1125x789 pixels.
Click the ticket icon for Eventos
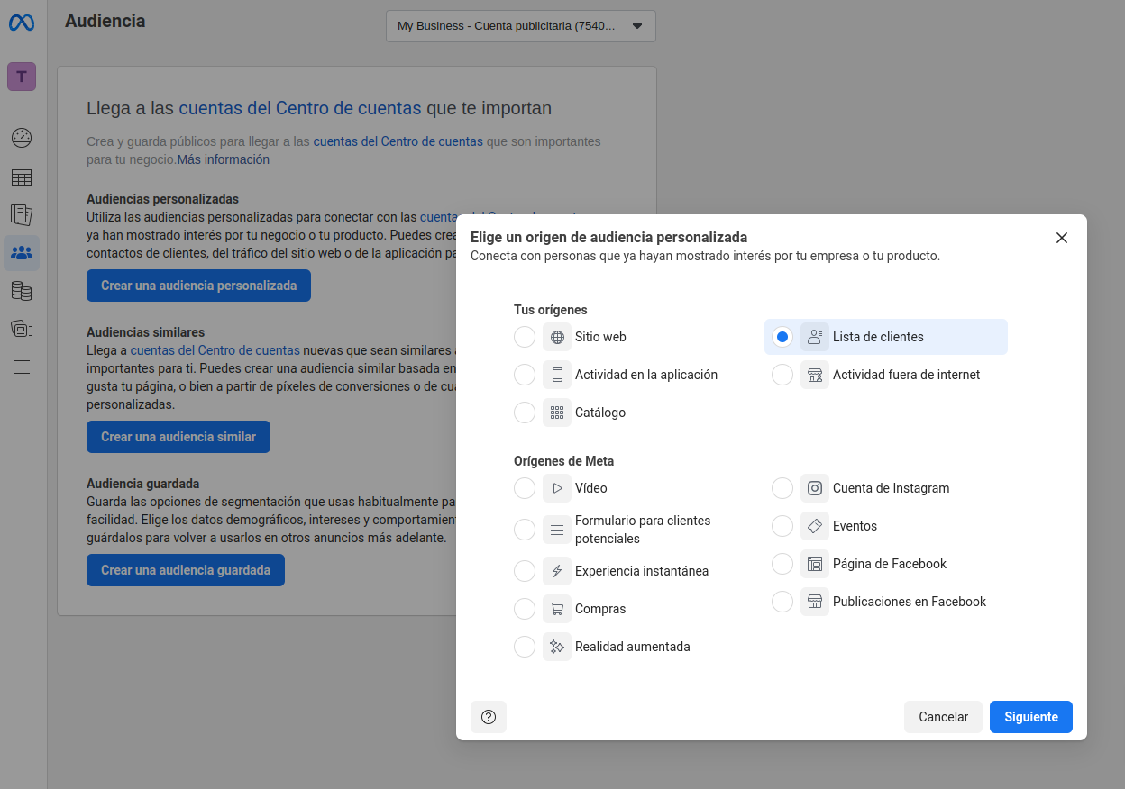click(x=815, y=526)
